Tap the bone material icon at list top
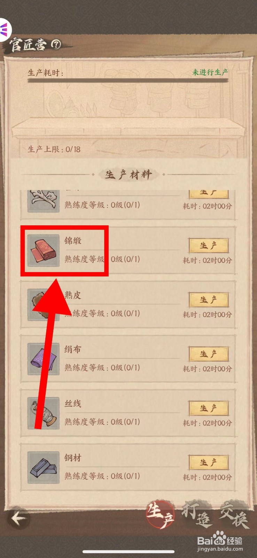Viewport: 257px width, 558px height. coord(44,201)
